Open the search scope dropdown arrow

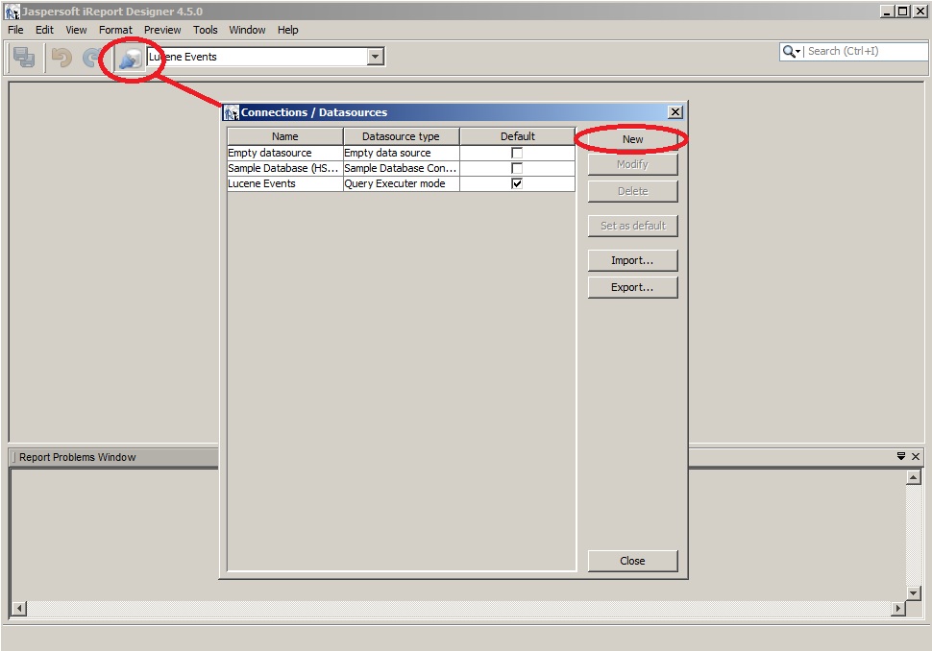coord(800,51)
